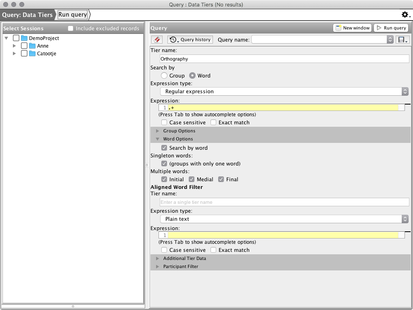
Task: Open the Regular expression type dropdown
Action: click(x=284, y=92)
